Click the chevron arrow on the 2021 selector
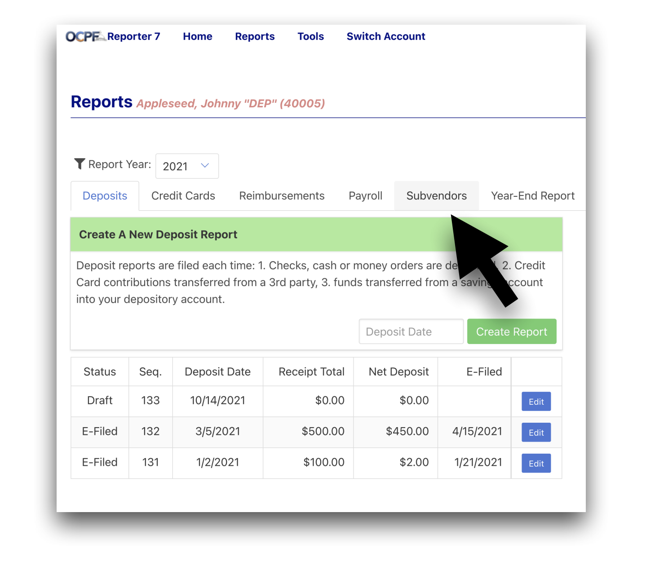 coord(205,166)
